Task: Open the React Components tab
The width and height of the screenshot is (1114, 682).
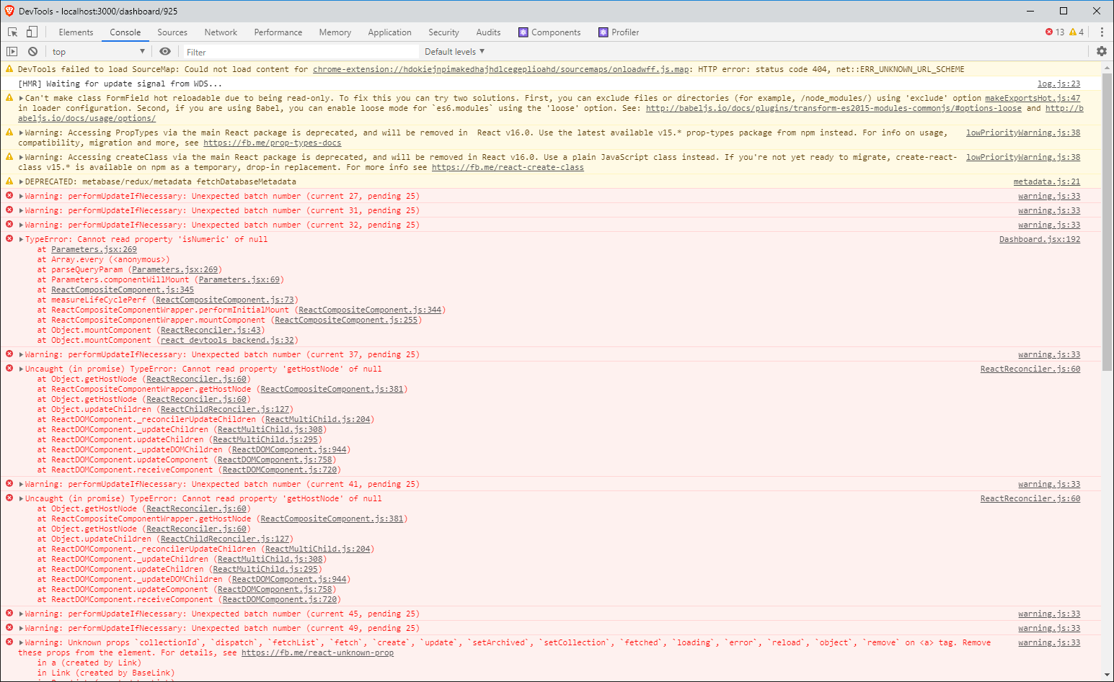Action: click(549, 32)
